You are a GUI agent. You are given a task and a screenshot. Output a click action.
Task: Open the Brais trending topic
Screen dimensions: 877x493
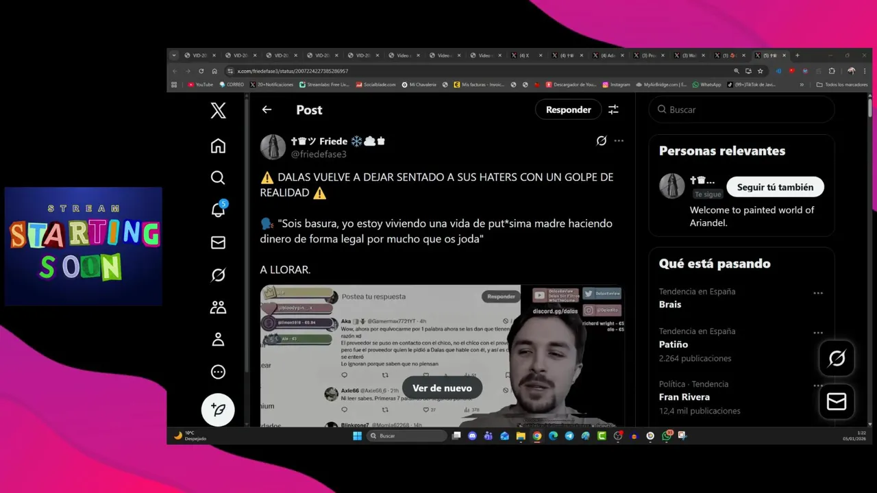click(670, 304)
